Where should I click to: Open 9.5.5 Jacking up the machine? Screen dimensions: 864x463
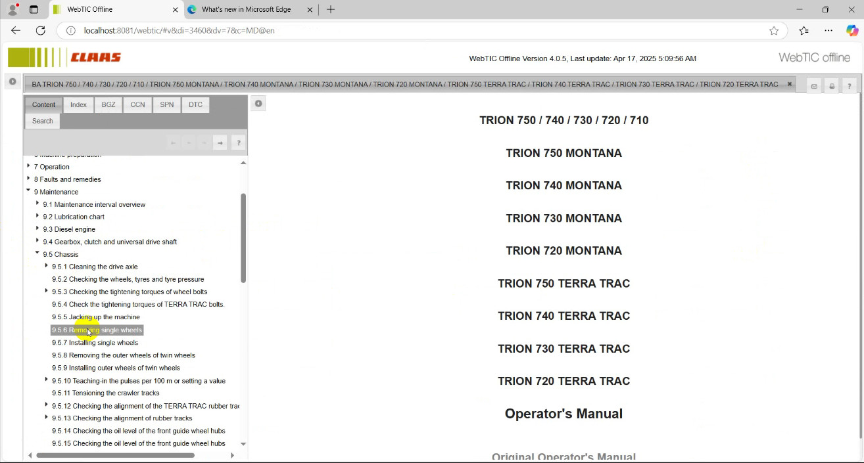click(96, 317)
